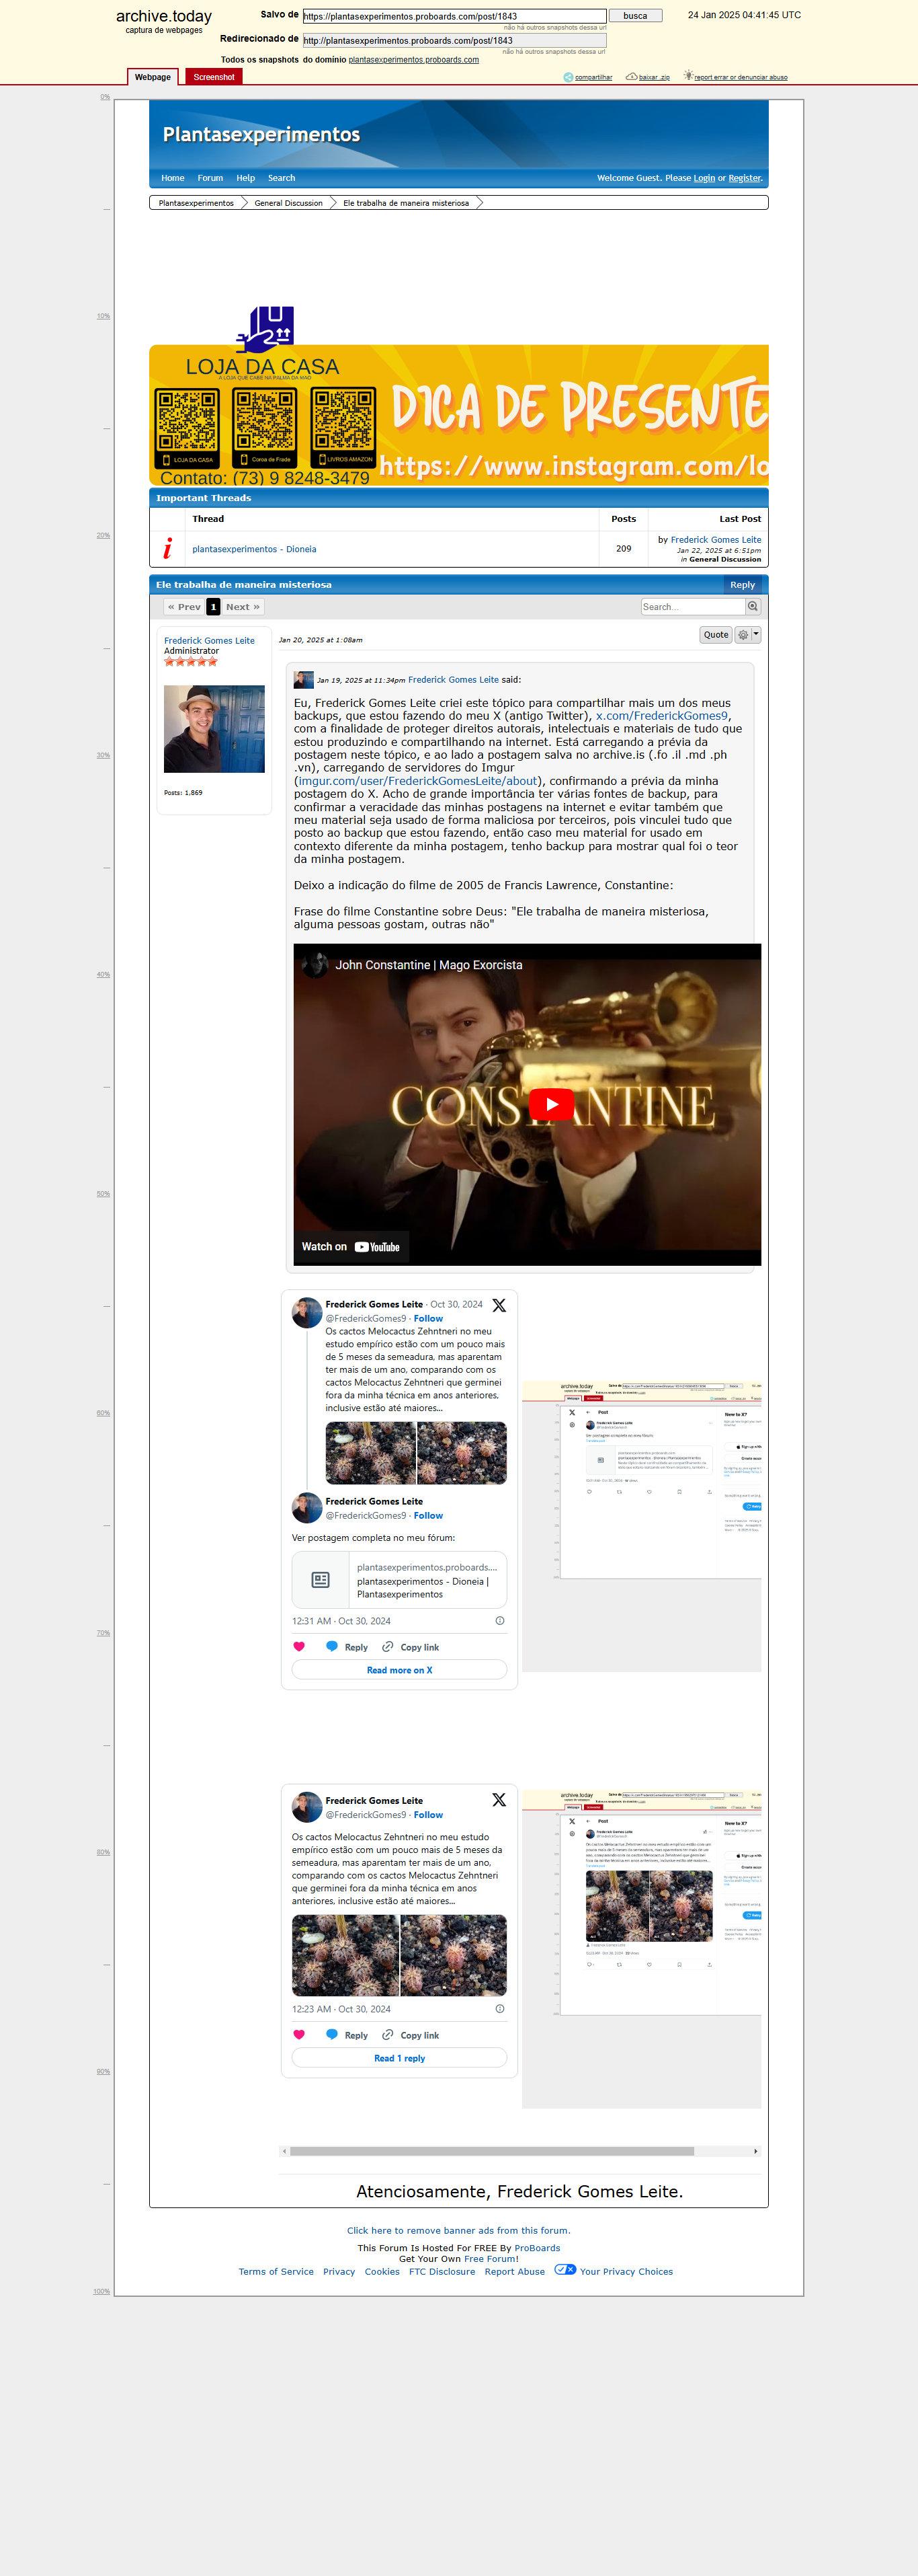This screenshot has width=918, height=2576.
Task: Click reply bubble icon on 12:23 AM tweet
Action: pyautogui.click(x=331, y=2034)
